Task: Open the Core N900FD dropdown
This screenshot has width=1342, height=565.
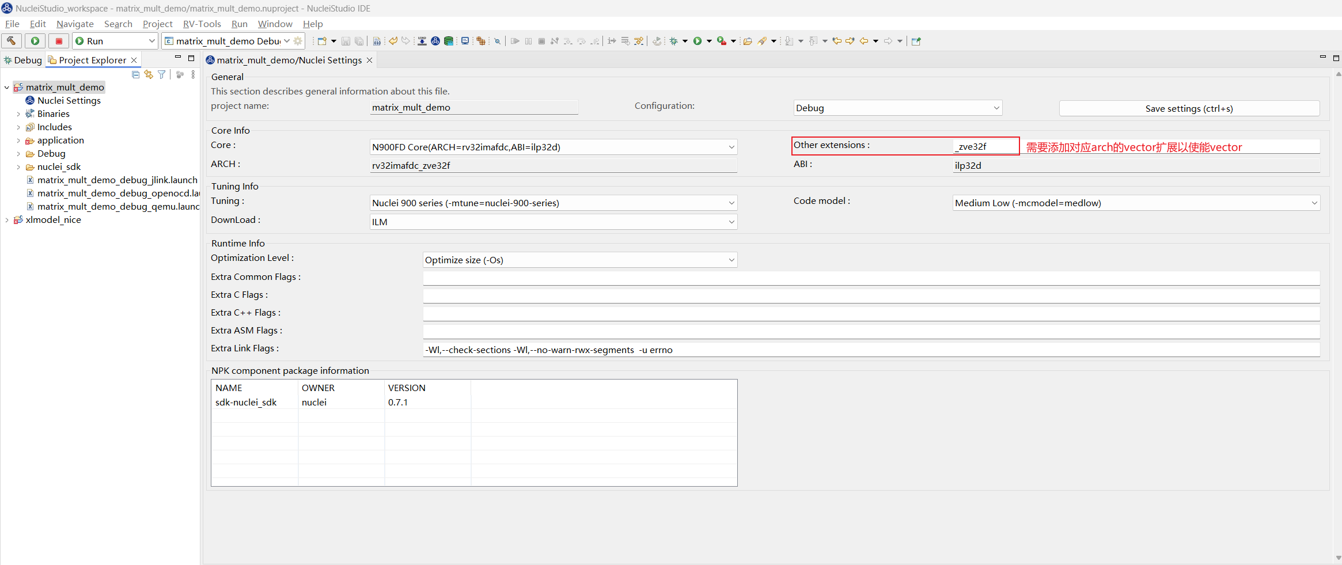Action: click(553, 147)
